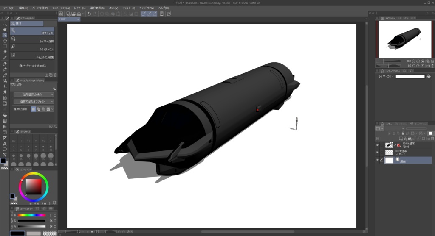Image resolution: width=435 pixels, height=236 pixels.
Task: Open the save icon dropdown arrow in the command bar
Action: (x=83, y=14)
